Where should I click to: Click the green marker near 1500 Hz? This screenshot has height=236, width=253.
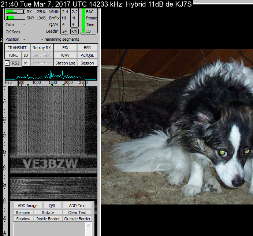52,85
